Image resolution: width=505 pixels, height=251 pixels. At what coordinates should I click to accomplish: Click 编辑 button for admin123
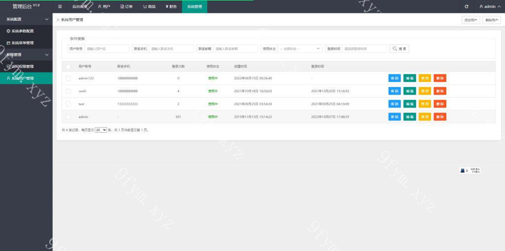(410, 78)
